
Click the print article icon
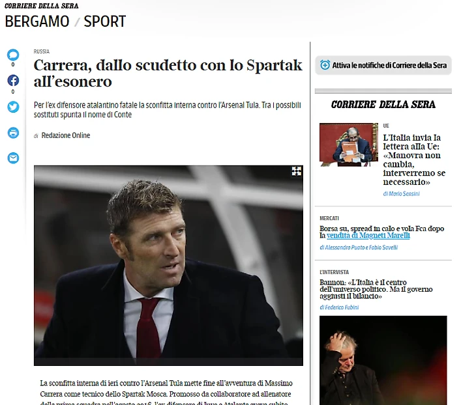13,133
